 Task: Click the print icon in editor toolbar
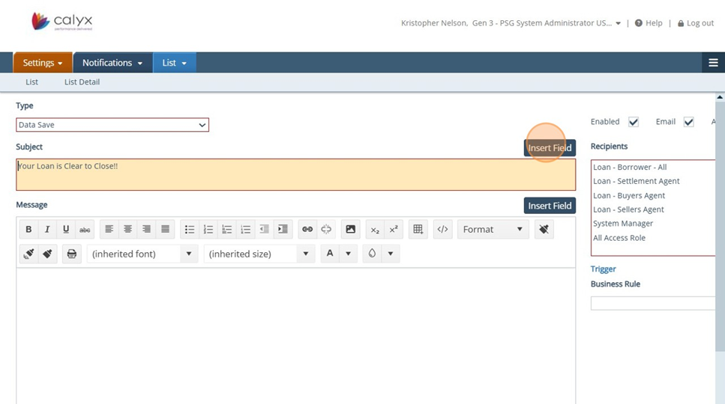[72, 254]
